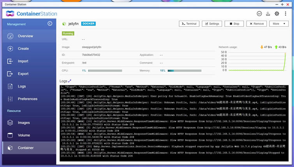Click the Preferences sliders icon
This screenshot has height=167, width=294.
[x=10, y=99]
